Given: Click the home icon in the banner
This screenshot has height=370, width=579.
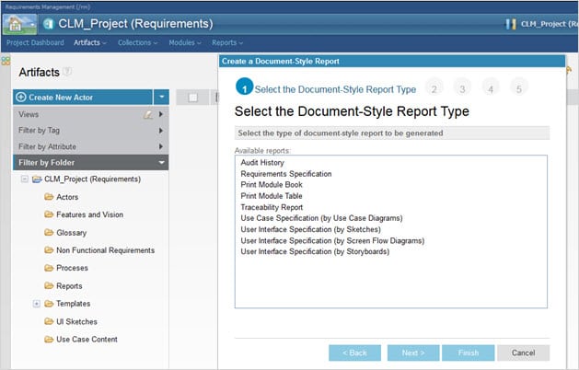Looking at the screenshot, I should click(18, 23).
